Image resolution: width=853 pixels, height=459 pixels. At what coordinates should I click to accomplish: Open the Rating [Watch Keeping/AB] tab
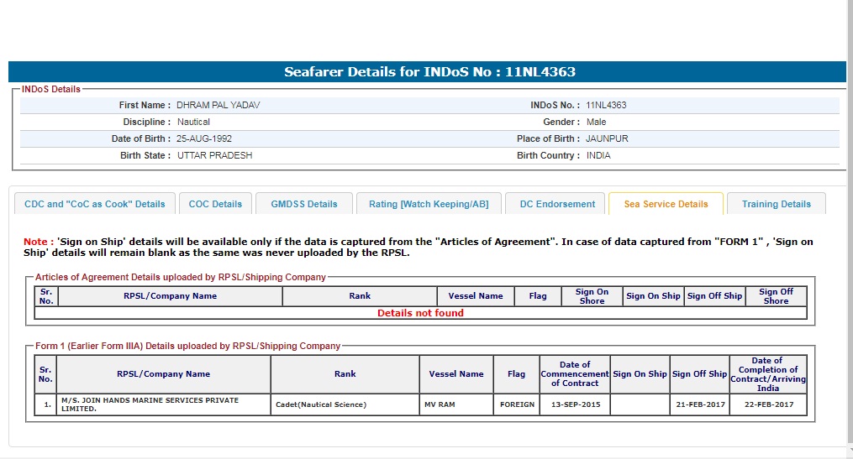tap(429, 204)
